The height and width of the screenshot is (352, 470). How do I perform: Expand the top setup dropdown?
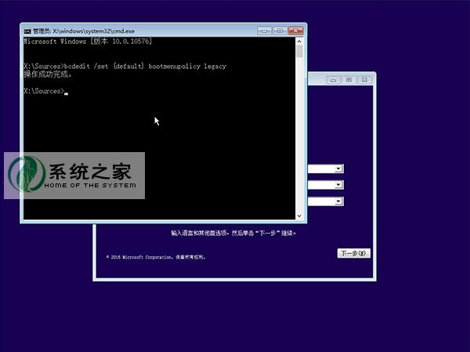338,169
